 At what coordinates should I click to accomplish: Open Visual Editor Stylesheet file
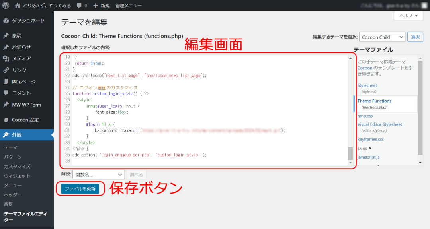point(379,124)
